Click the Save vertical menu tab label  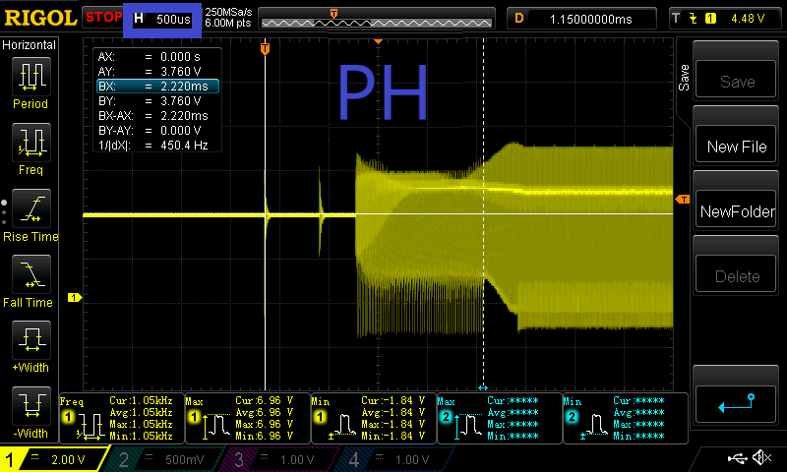pyautogui.click(x=684, y=78)
